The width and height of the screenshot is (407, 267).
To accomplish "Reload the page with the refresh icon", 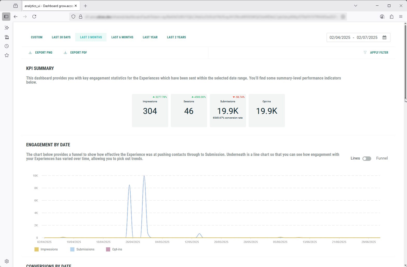I will pos(34,17).
